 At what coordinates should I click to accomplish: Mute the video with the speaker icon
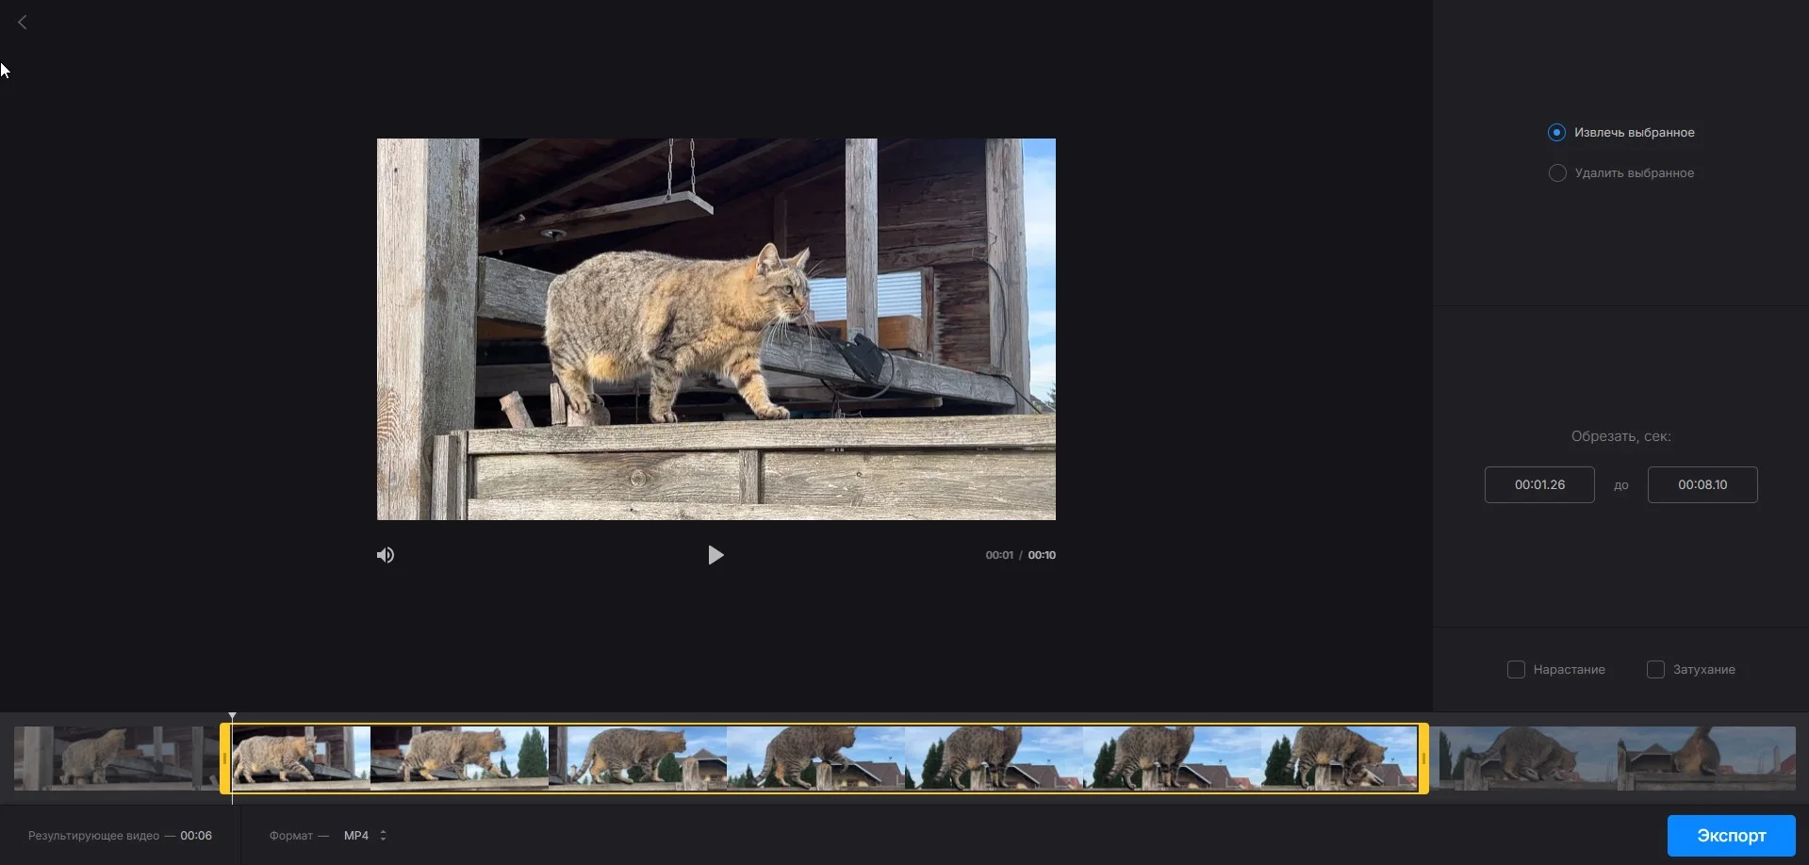[x=386, y=555]
